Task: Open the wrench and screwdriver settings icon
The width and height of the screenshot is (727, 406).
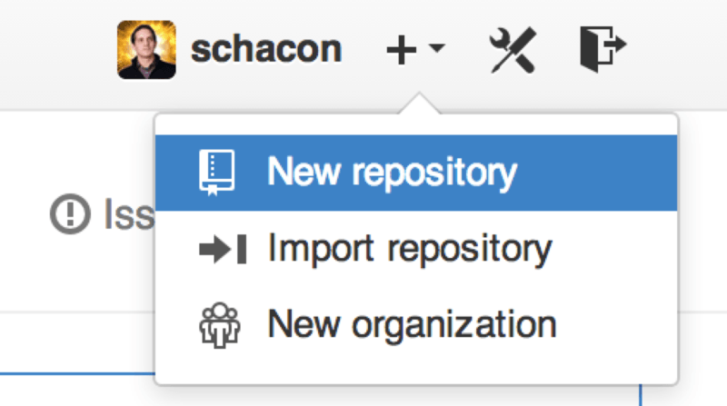Action: (x=514, y=49)
